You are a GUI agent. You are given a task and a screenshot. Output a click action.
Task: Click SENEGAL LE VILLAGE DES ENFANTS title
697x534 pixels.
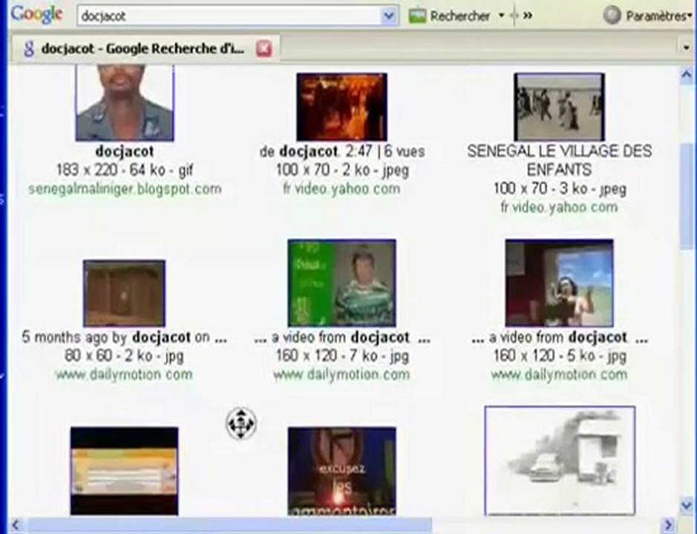(x=559, y=160)
